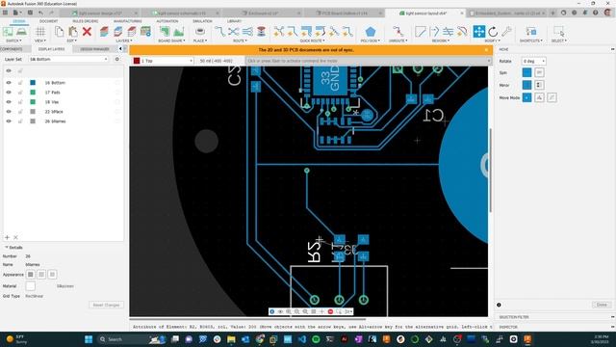Open the Rotate degree dropdown
Viewport: 616px width, 347px height.
[533, 61]
